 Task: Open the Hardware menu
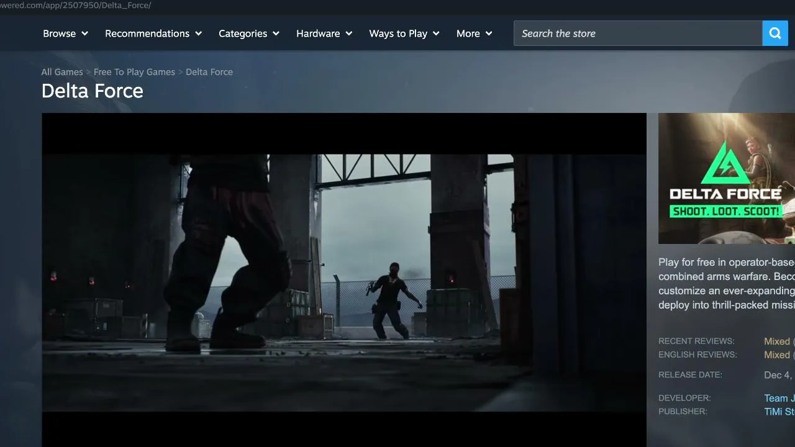coord(324,34)
